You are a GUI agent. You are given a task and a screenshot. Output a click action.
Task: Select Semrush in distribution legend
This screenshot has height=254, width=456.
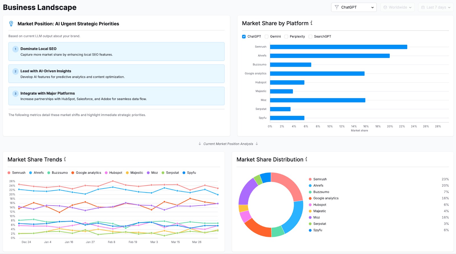318,179
